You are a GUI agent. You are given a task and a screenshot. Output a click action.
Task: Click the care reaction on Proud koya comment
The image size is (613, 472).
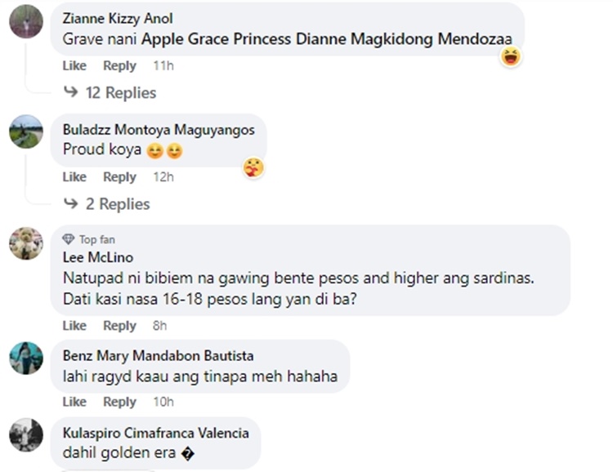tap(253, 168)
